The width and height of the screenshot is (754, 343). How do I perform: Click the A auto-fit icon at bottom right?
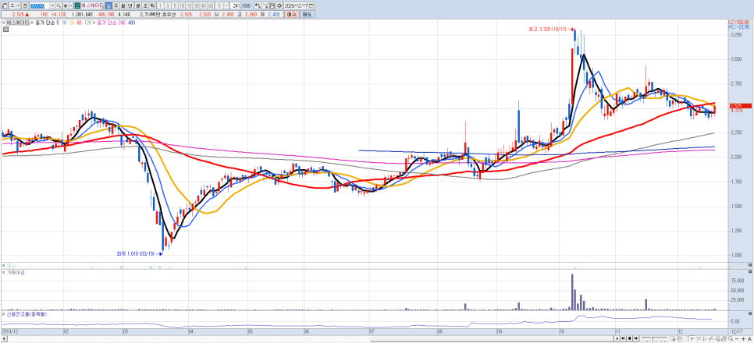[x=749, y=338]
